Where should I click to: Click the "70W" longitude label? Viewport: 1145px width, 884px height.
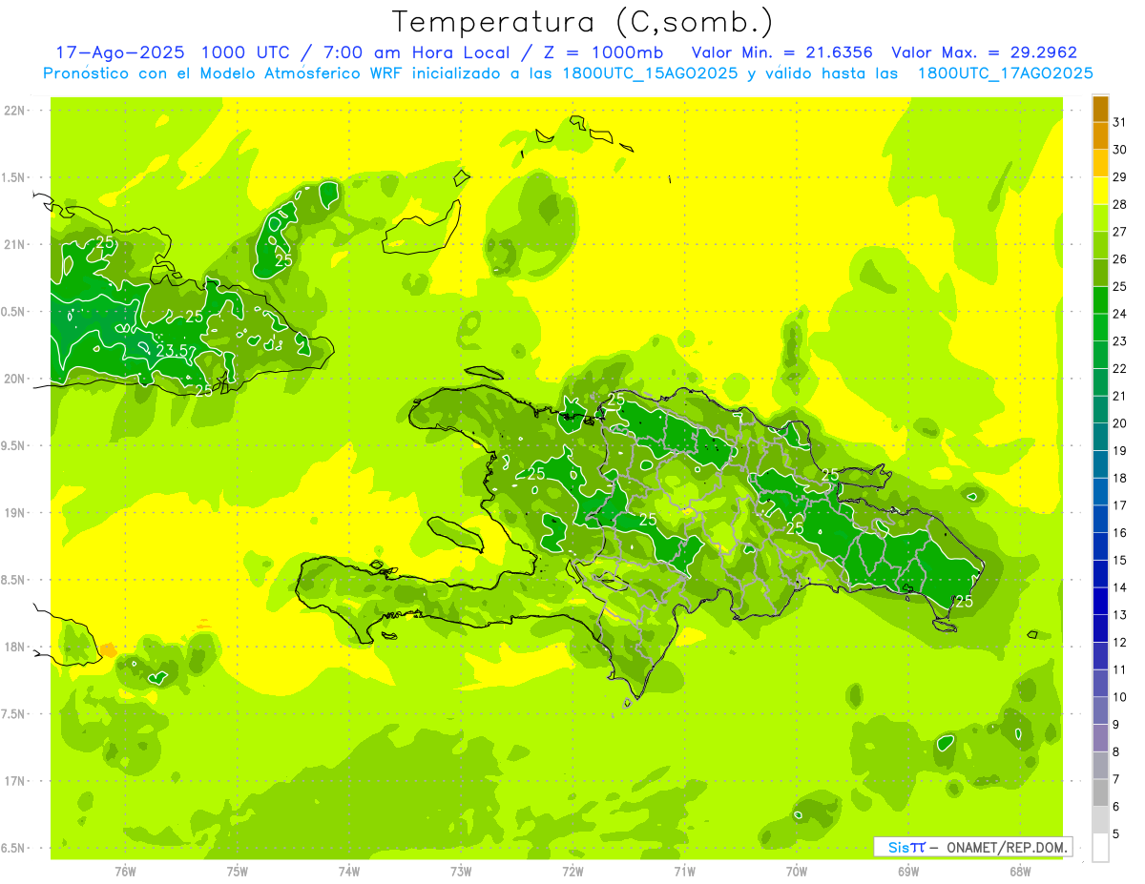(797, 872)
